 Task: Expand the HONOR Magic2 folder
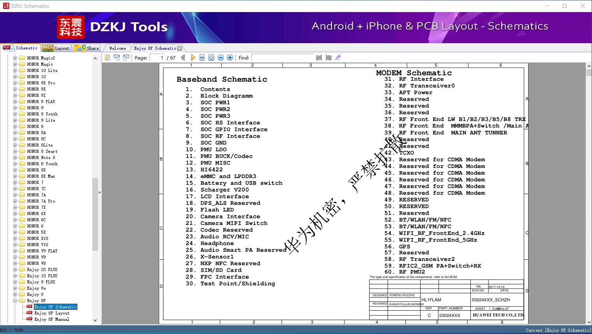[x=15, y=58]
